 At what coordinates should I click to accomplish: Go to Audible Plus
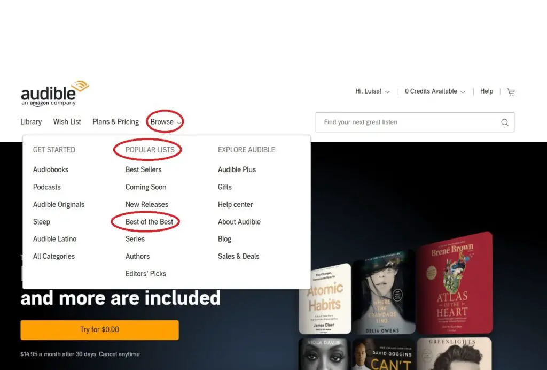(x=237, y=169)
